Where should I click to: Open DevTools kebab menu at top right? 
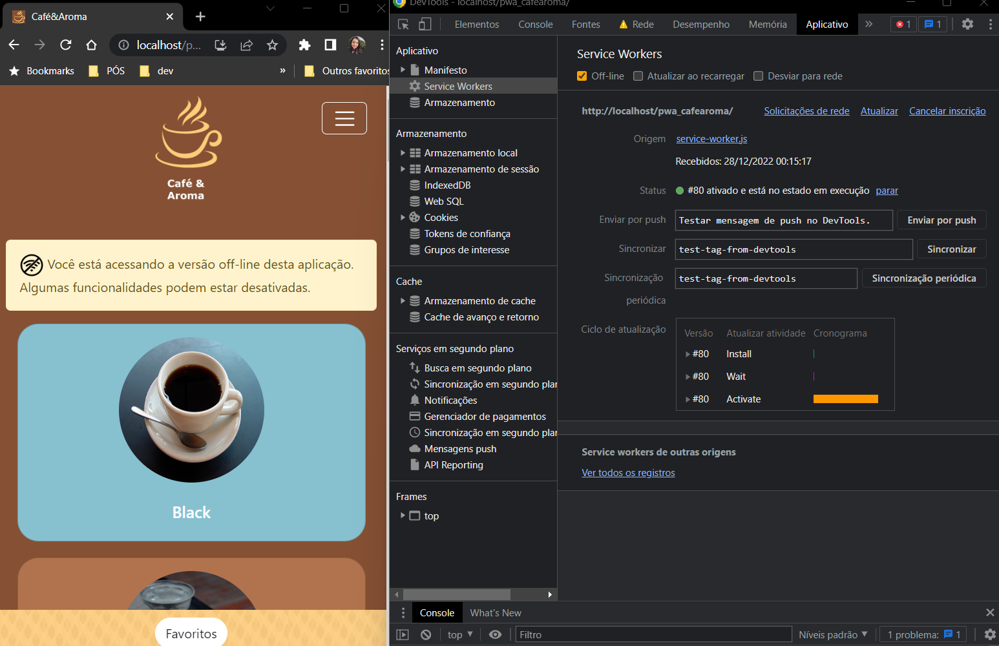point(990,24)
